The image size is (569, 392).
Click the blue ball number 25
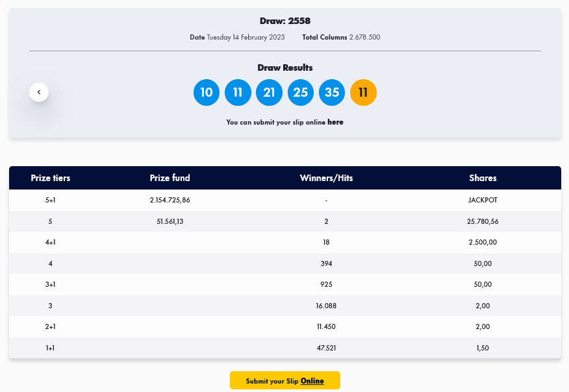click(x=300, y=92)
